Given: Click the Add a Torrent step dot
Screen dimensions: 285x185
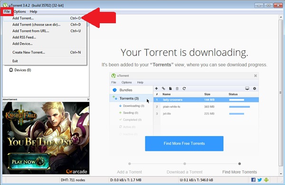Looking at the screenshot, I should [x=129, y=164].
